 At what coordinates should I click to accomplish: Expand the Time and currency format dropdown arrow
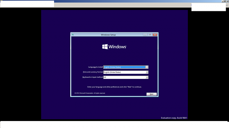coord(147,72)
